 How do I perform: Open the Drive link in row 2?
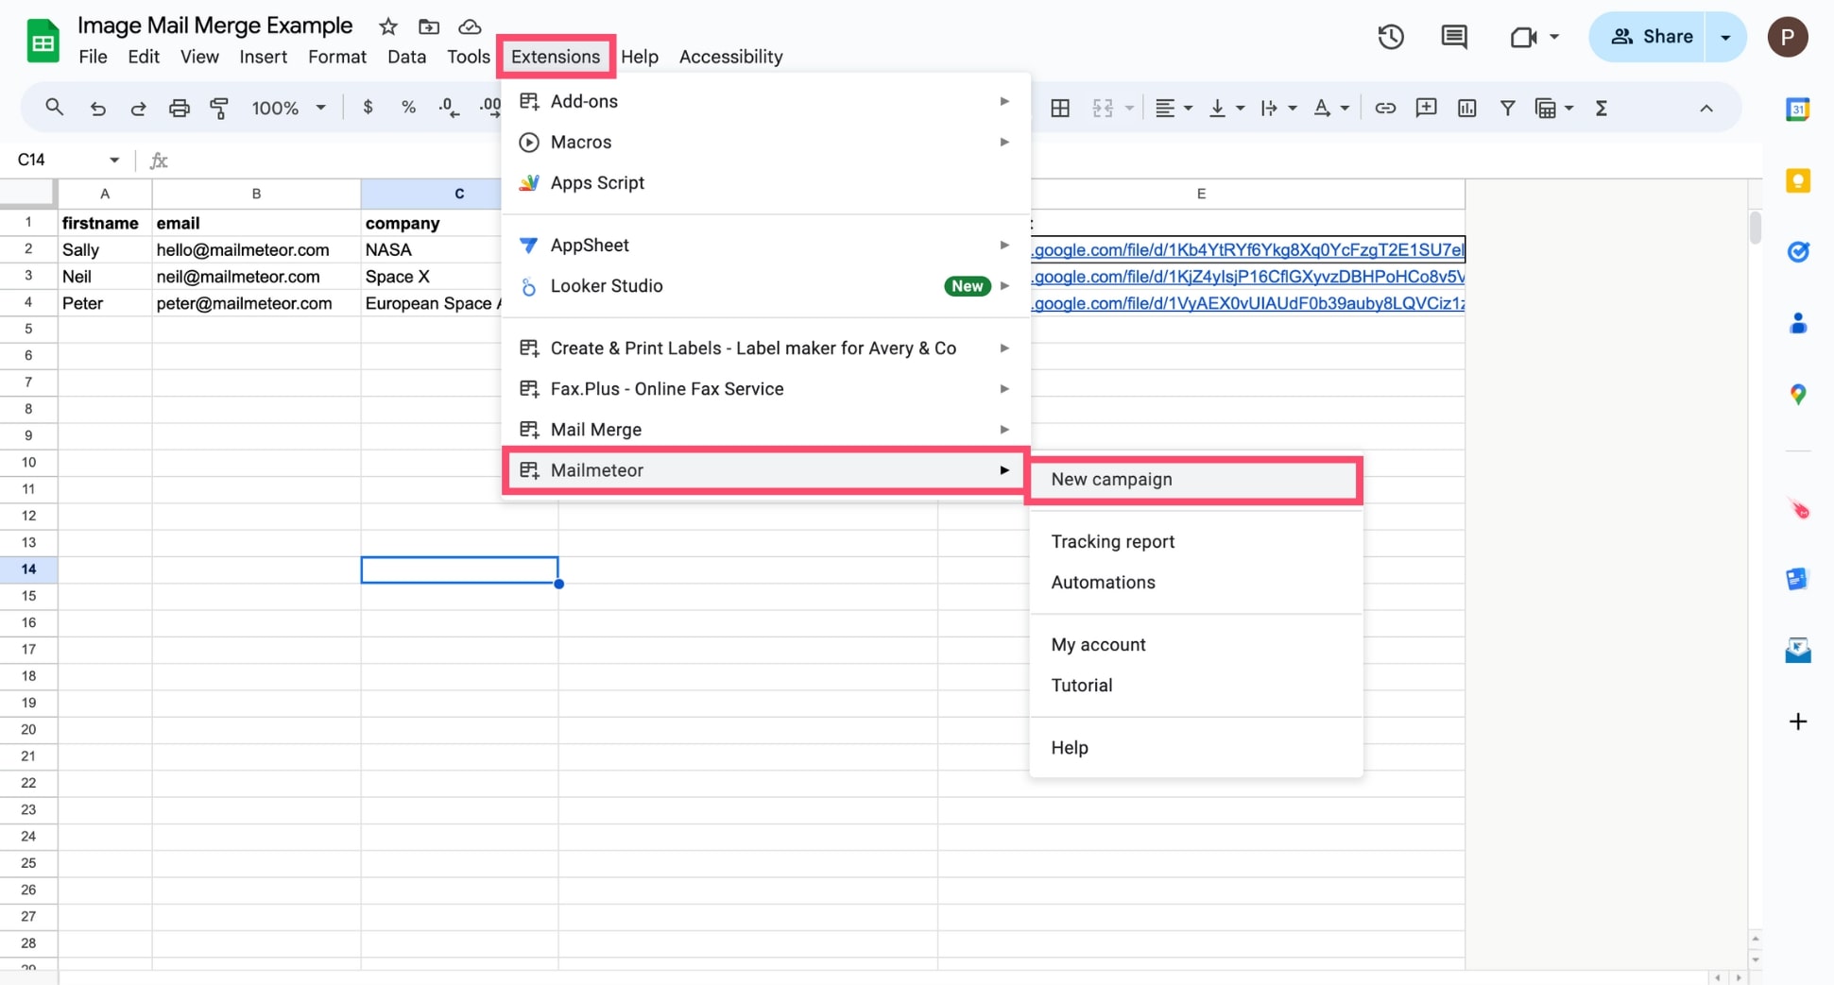(1248, 249)
